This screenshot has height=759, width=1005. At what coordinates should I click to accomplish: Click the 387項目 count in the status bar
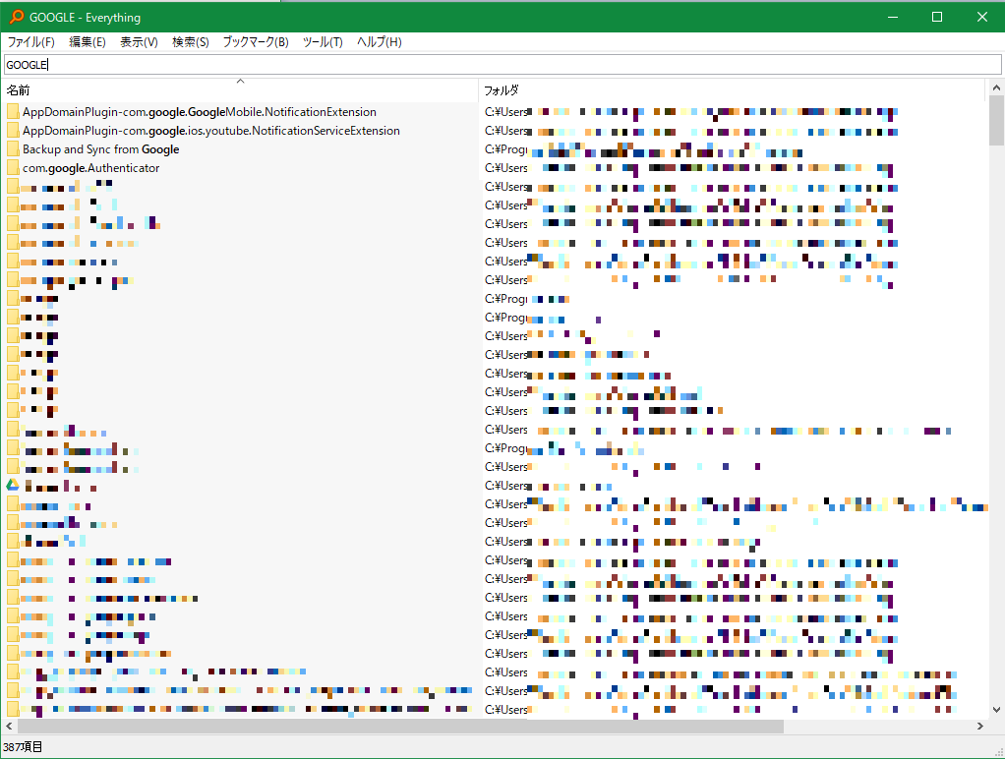pos(23,747)
